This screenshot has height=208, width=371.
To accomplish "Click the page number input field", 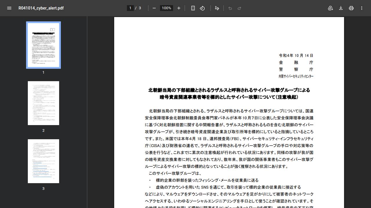I will pos(130,8).
